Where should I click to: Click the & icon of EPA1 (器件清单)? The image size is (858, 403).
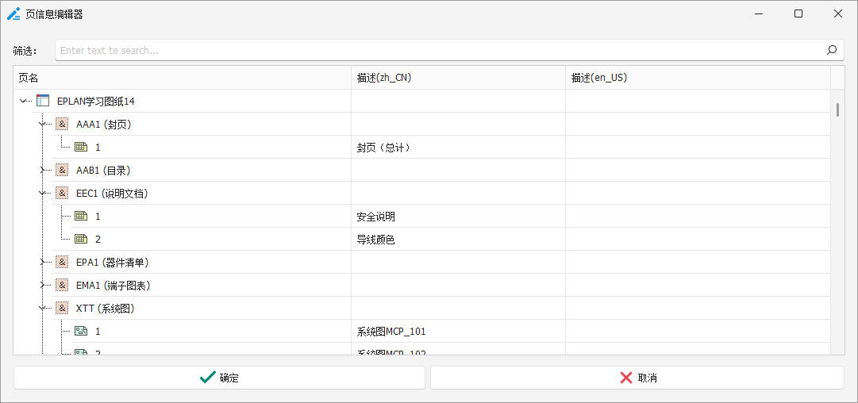tap(62, 262)
